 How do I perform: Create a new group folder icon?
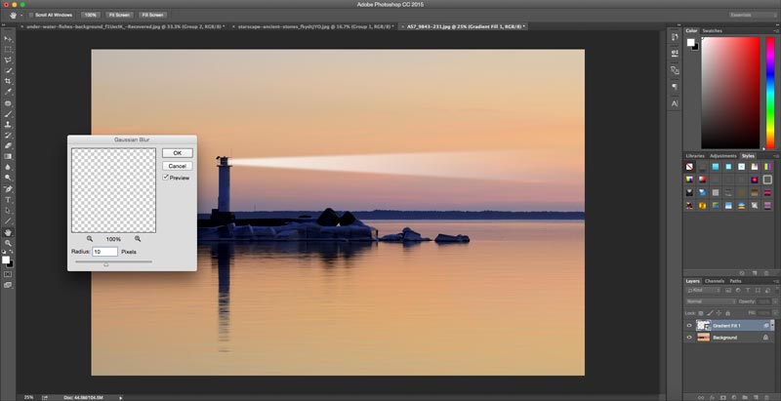743,397
